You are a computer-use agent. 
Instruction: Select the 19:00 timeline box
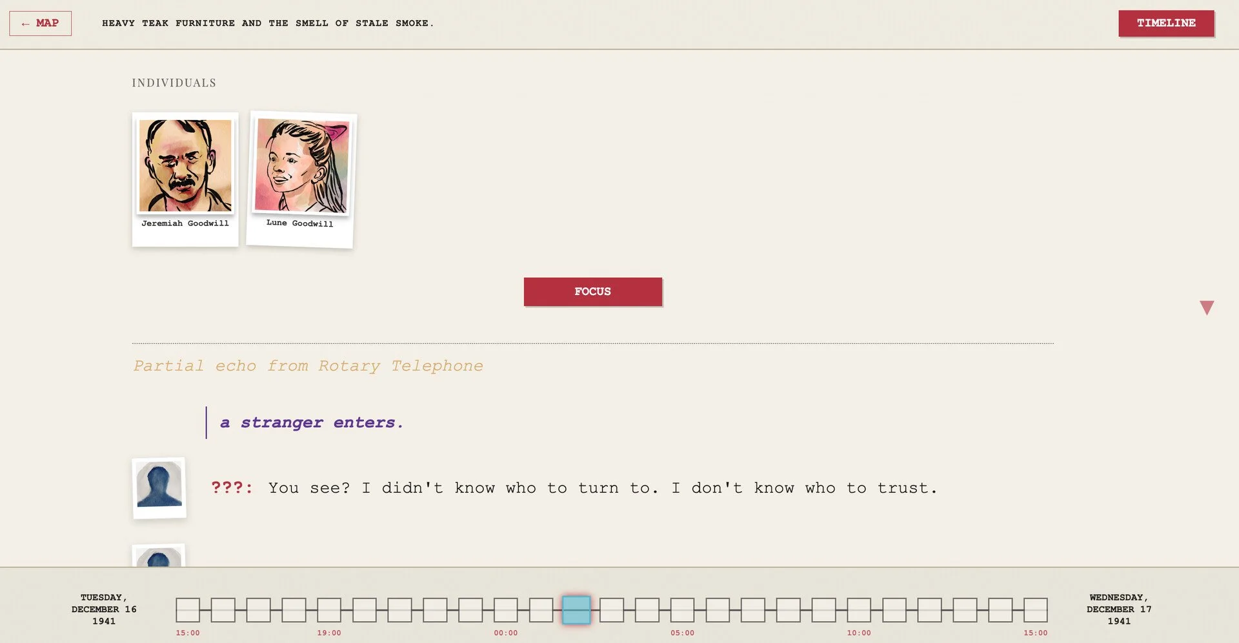coord(329,610)
